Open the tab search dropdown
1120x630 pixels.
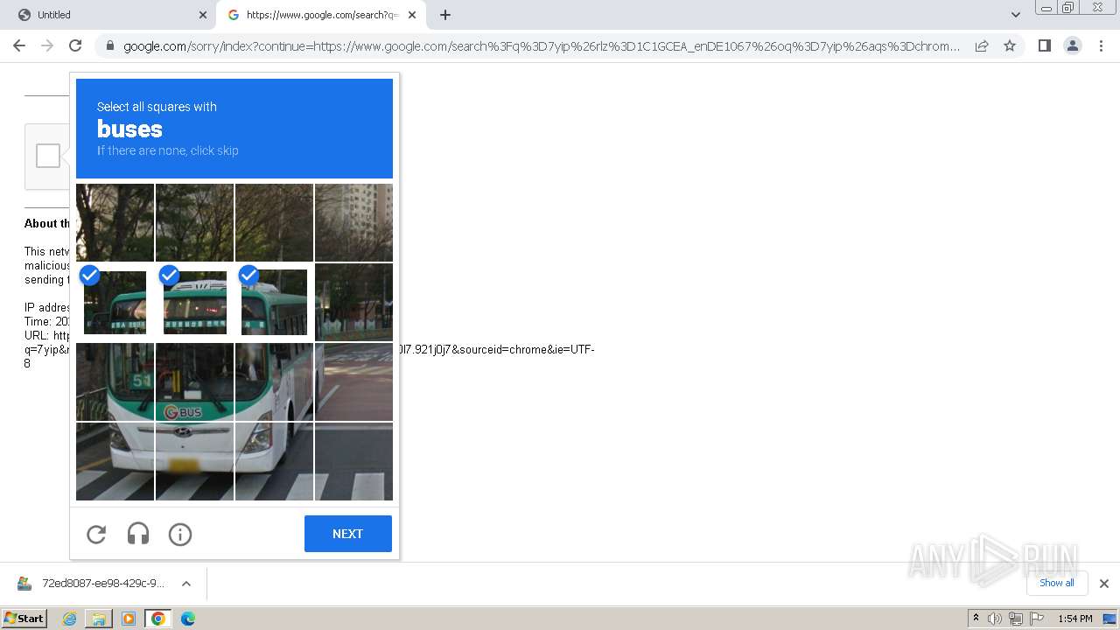pos(1016,15)
